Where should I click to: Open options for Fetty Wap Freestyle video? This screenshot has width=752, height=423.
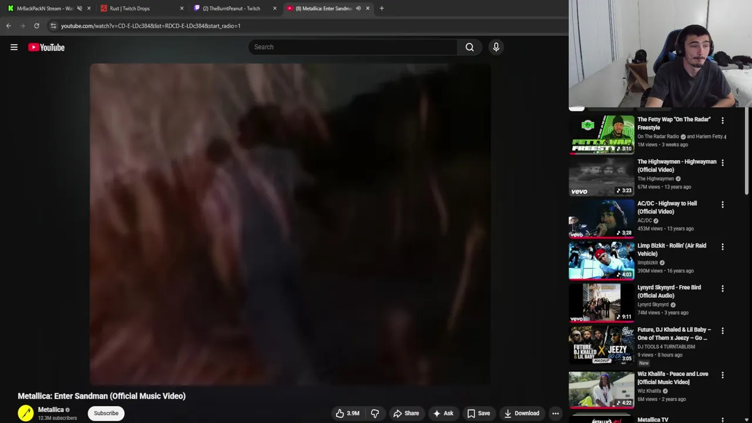pos(723,120)
